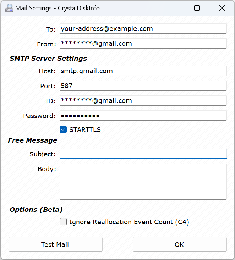
Task: Click the CrystalDiskInfo title bar app icon
Action: tap(9, 8)
